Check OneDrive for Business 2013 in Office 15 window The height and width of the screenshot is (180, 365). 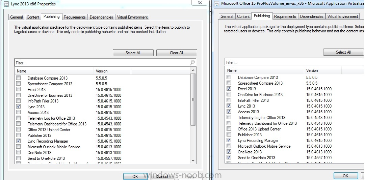click(x=229, y=94)
